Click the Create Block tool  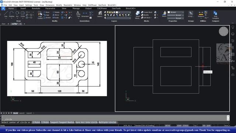coord(147,12)
